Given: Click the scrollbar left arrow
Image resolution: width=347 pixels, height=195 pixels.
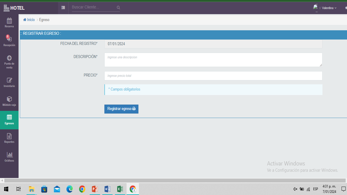Looking at the screenshot, I should 2,180.
